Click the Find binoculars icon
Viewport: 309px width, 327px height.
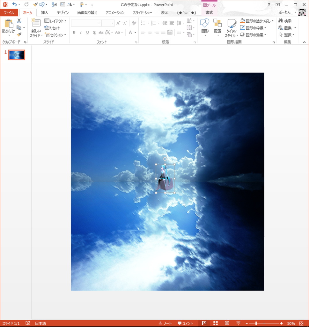281,21
